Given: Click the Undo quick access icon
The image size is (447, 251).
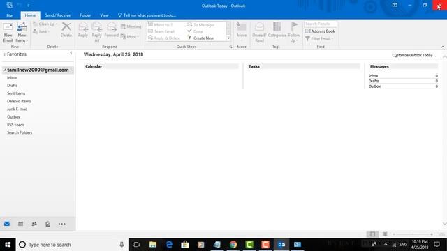Looking at the screenshot, I should 19,5.
